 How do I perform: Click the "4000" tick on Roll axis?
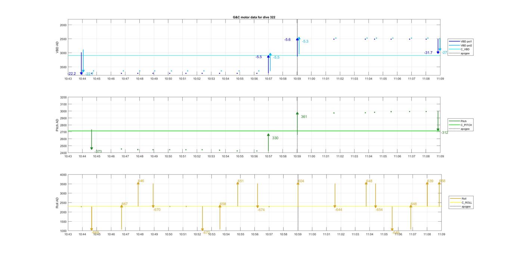tap(62, 175)
